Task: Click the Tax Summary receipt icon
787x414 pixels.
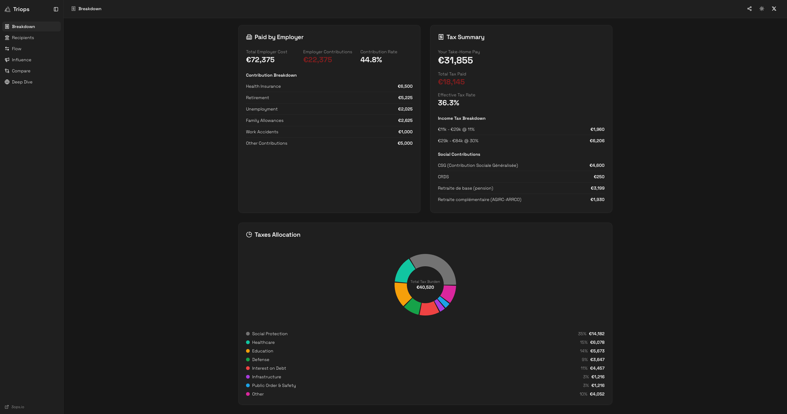Action: tap(441, 37)
